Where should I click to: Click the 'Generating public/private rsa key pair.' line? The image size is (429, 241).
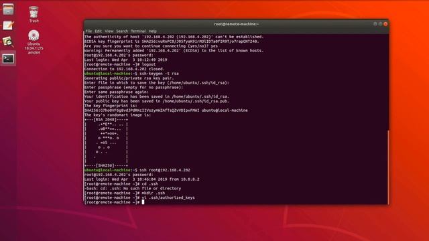click(129, 78)
